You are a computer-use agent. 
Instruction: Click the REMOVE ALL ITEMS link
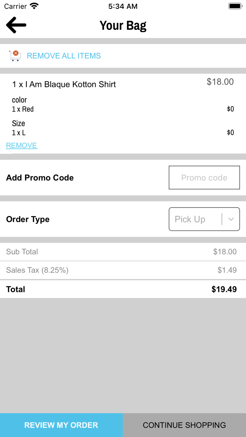pos(64,56)
